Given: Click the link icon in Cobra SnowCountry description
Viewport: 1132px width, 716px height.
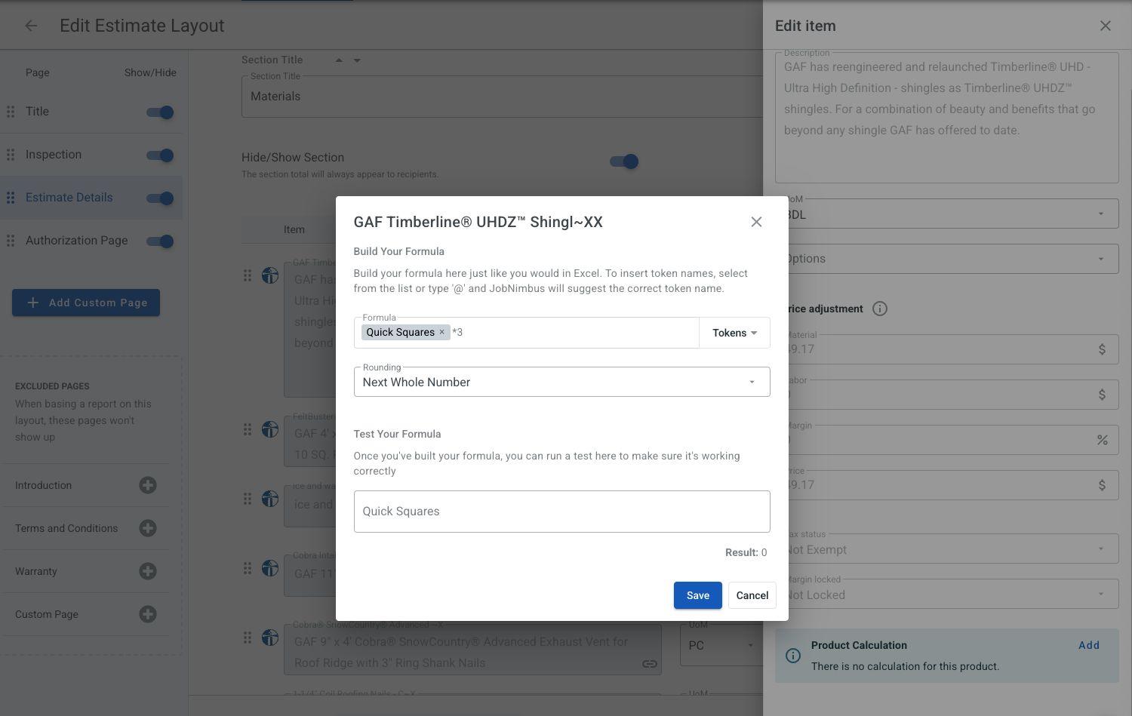Looking at the screenshot, I should click(649, 664).
